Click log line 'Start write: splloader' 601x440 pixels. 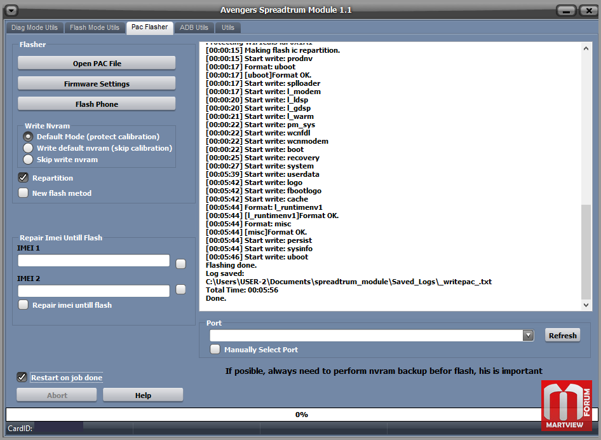pos(263,83)
